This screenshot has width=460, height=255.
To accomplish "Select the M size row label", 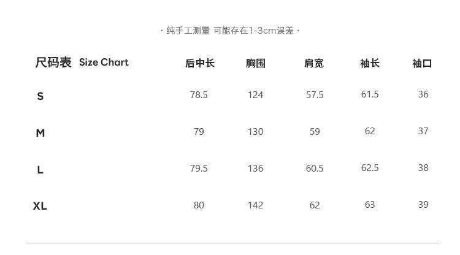I will (x=40, y=133).
